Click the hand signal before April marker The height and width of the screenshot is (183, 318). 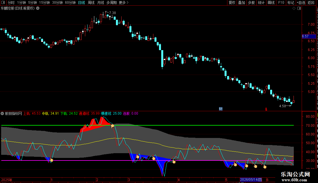click(174, 162)
